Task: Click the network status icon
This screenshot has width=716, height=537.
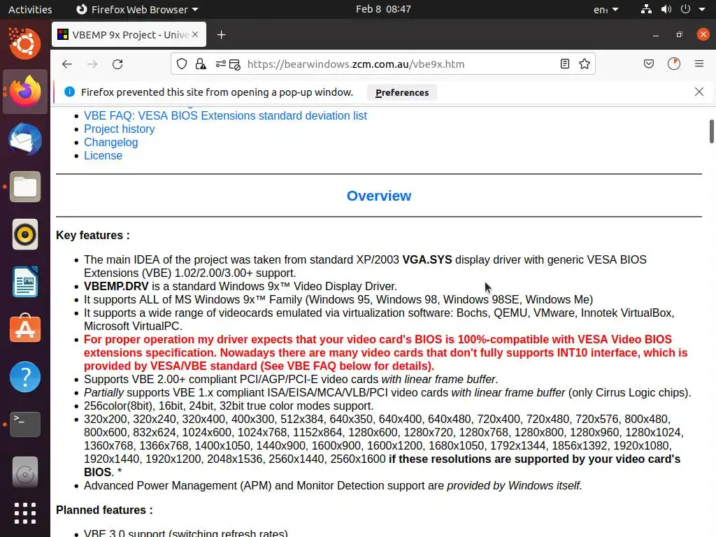Action: pos(646,9)
